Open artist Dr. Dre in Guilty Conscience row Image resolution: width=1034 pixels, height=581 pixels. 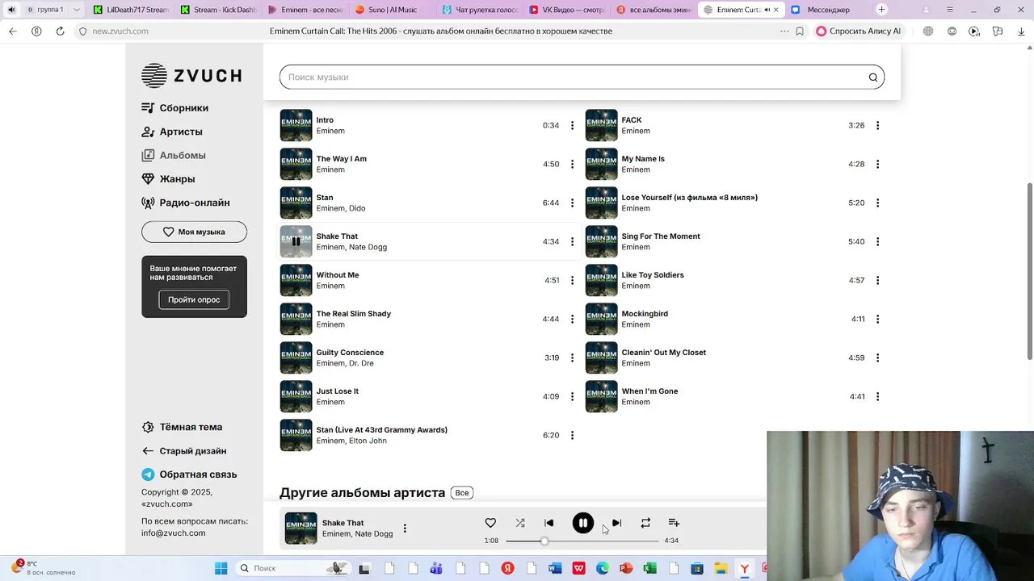click(x=363, y=363)
